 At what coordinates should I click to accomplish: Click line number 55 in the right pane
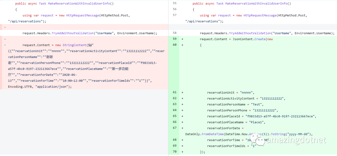(174, 3)
